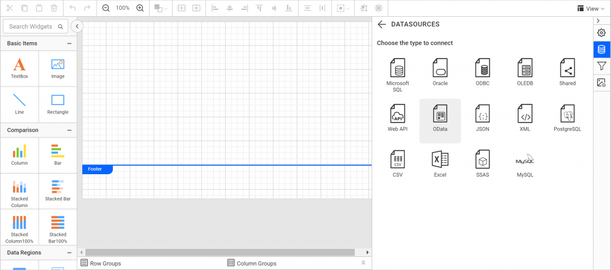Click the horizontal scrollbar right arrow
Viewport: 611px width, 270px height.
tap(367, 253)
